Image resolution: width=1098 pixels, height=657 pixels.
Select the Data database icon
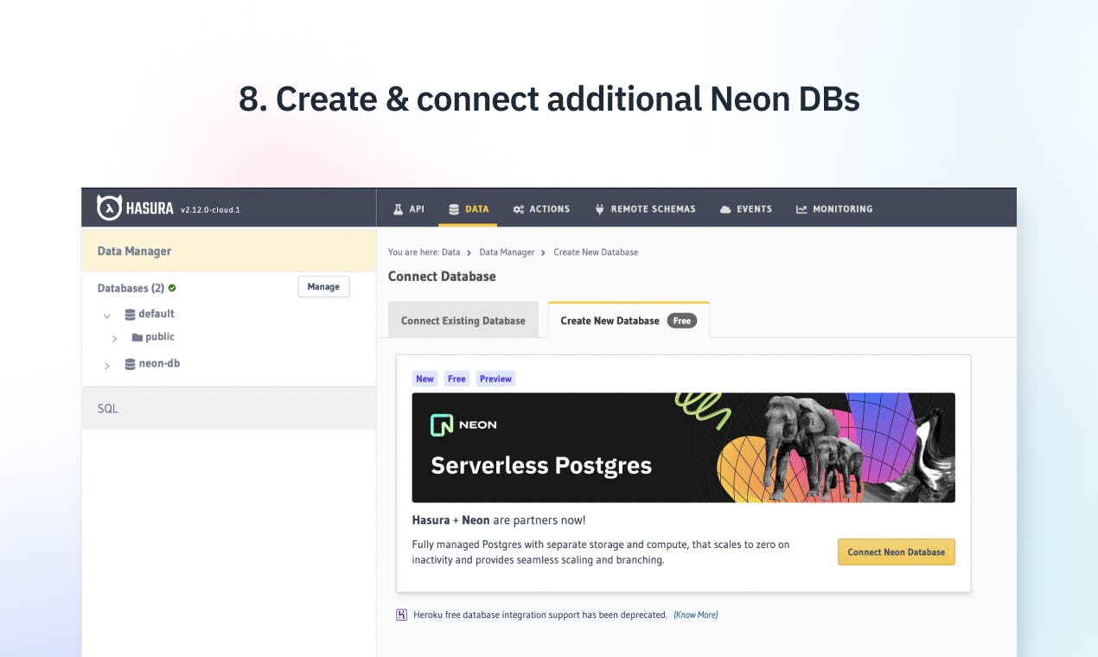tap(454, 209)
